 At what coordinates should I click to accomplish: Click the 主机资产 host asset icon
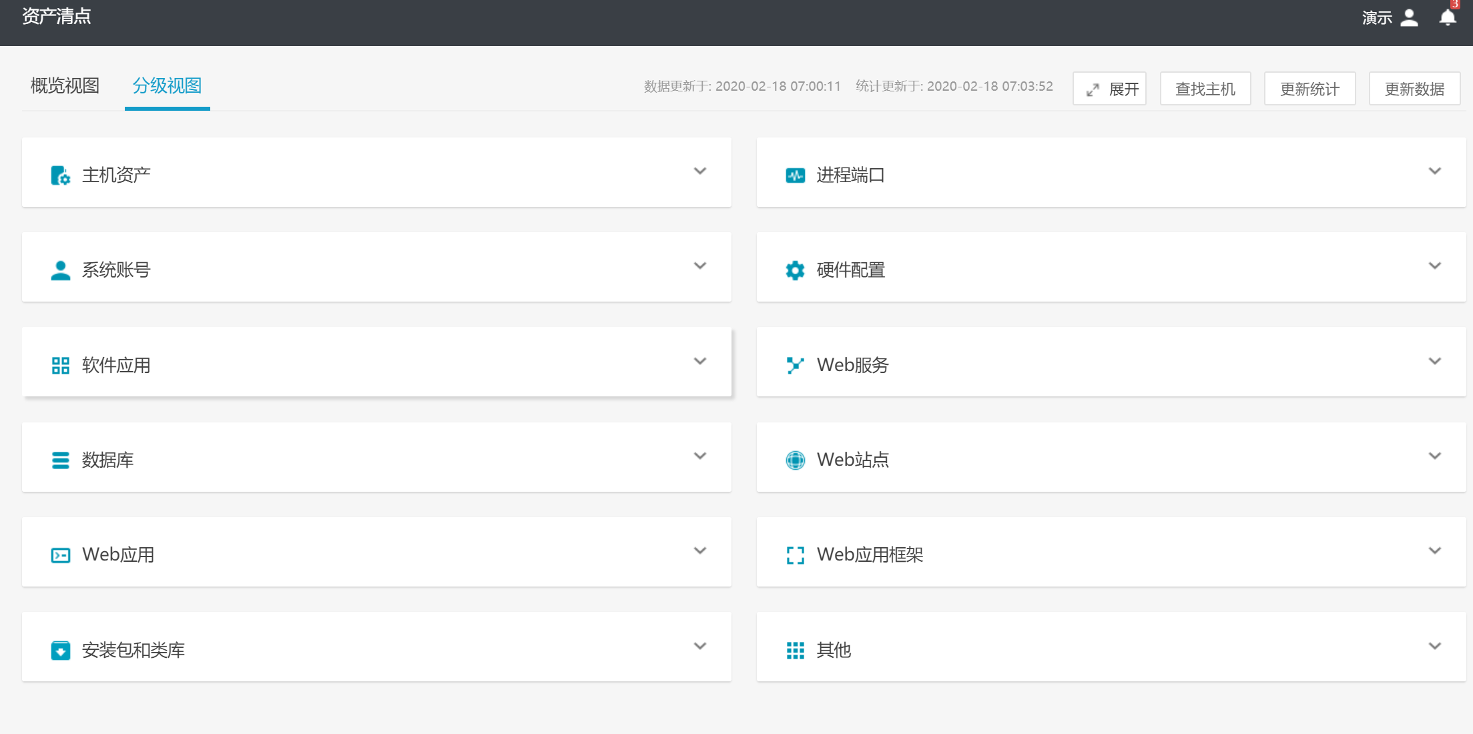[x=60, y=175]
